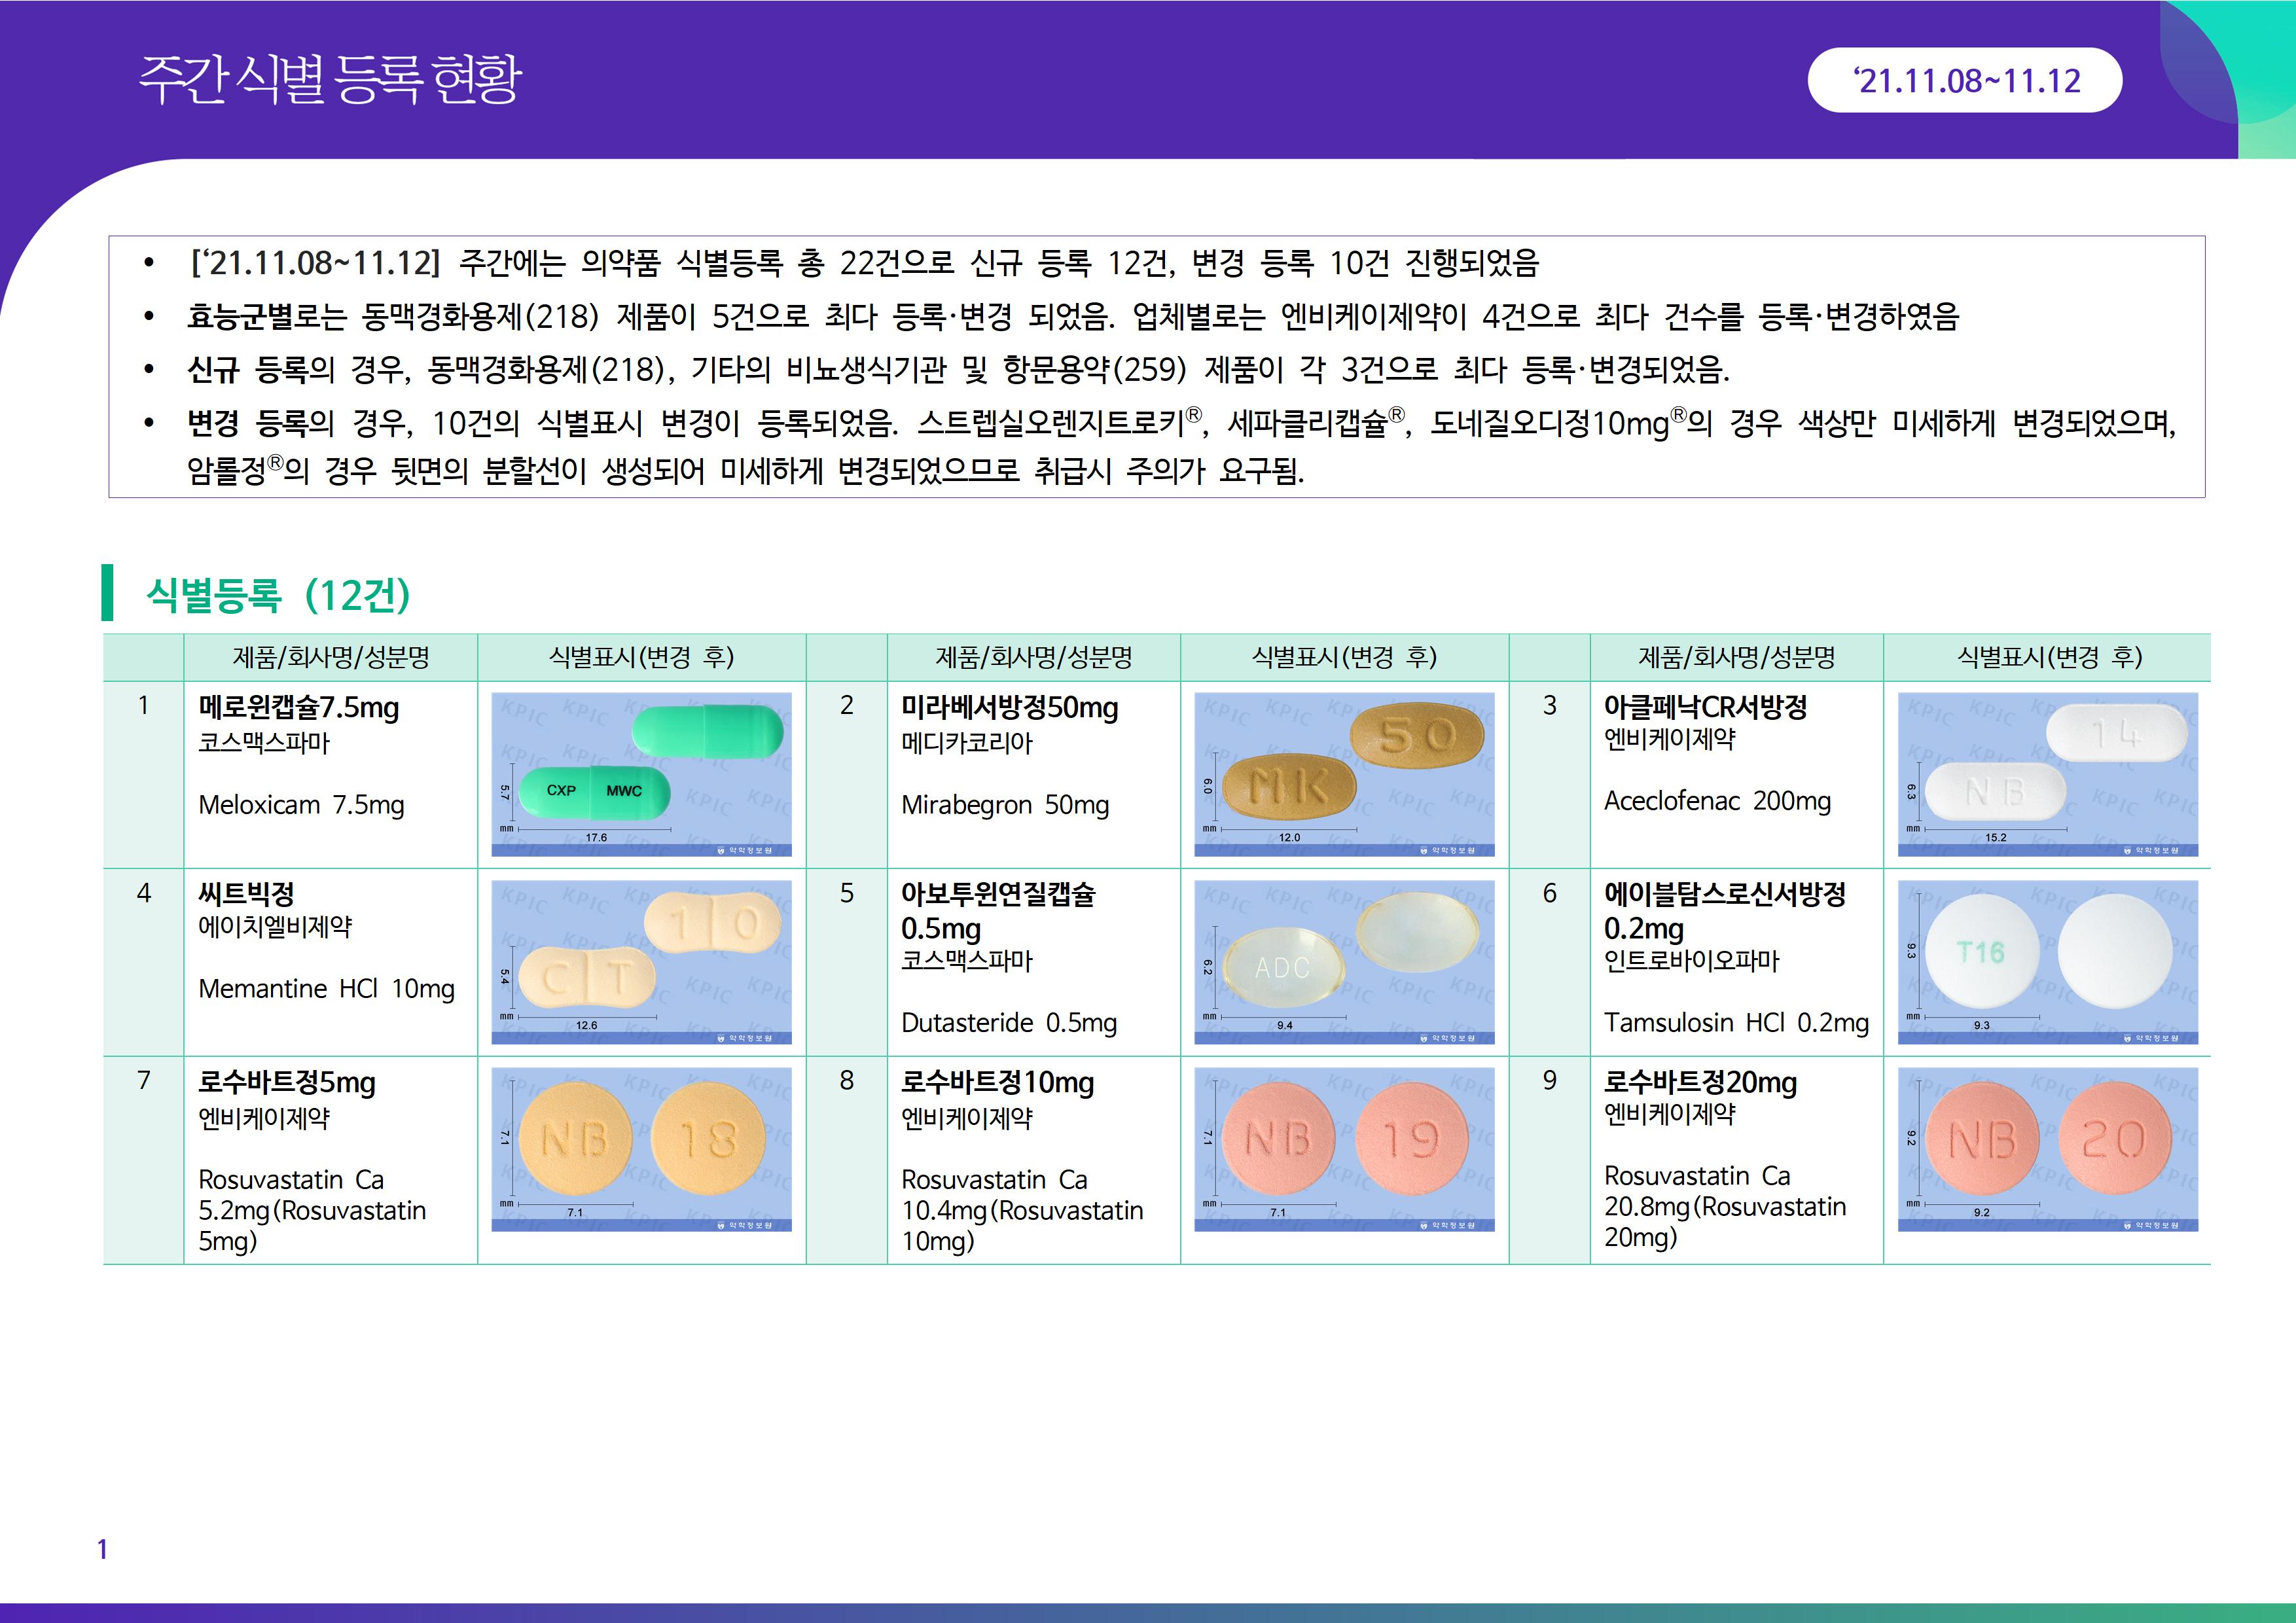The height and width of the screenshot is (1623, 2296).
Task: Click the 로수바트정20mg product name
Action: (x=1700, y=1082)
